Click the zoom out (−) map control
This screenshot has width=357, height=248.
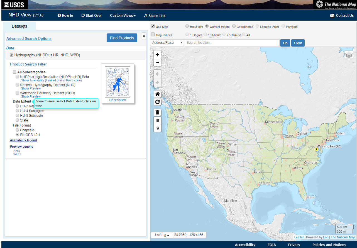(x=157, y=62)
